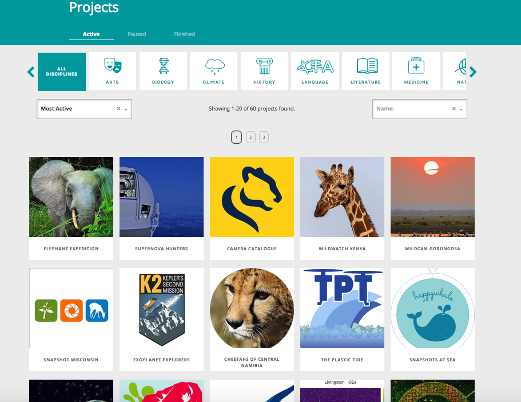Open the Exoplanet Explorers K2 badge thumbnail
The height and width of the screenshot is (402, 521).
(x=161, y=308)
